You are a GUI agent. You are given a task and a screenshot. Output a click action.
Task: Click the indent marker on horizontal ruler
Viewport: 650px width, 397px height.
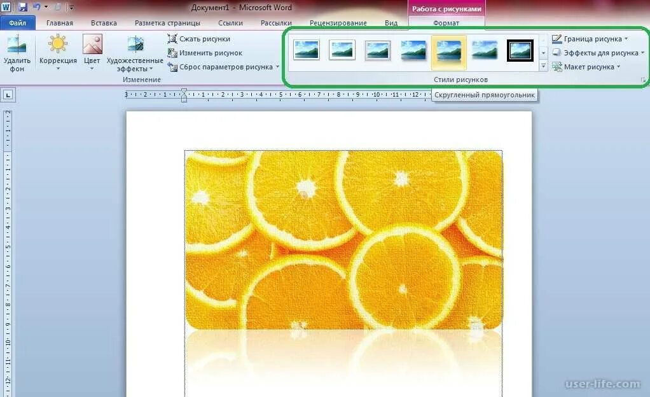tap(184, 95)
